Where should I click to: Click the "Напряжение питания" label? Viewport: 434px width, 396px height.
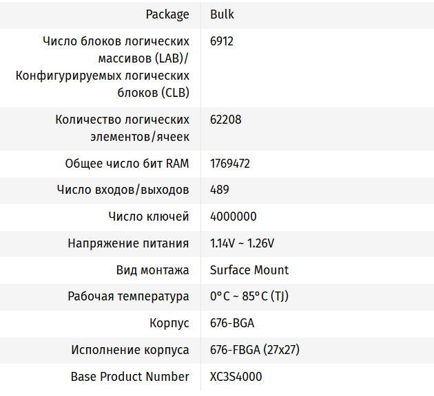[x=128, y=243]
